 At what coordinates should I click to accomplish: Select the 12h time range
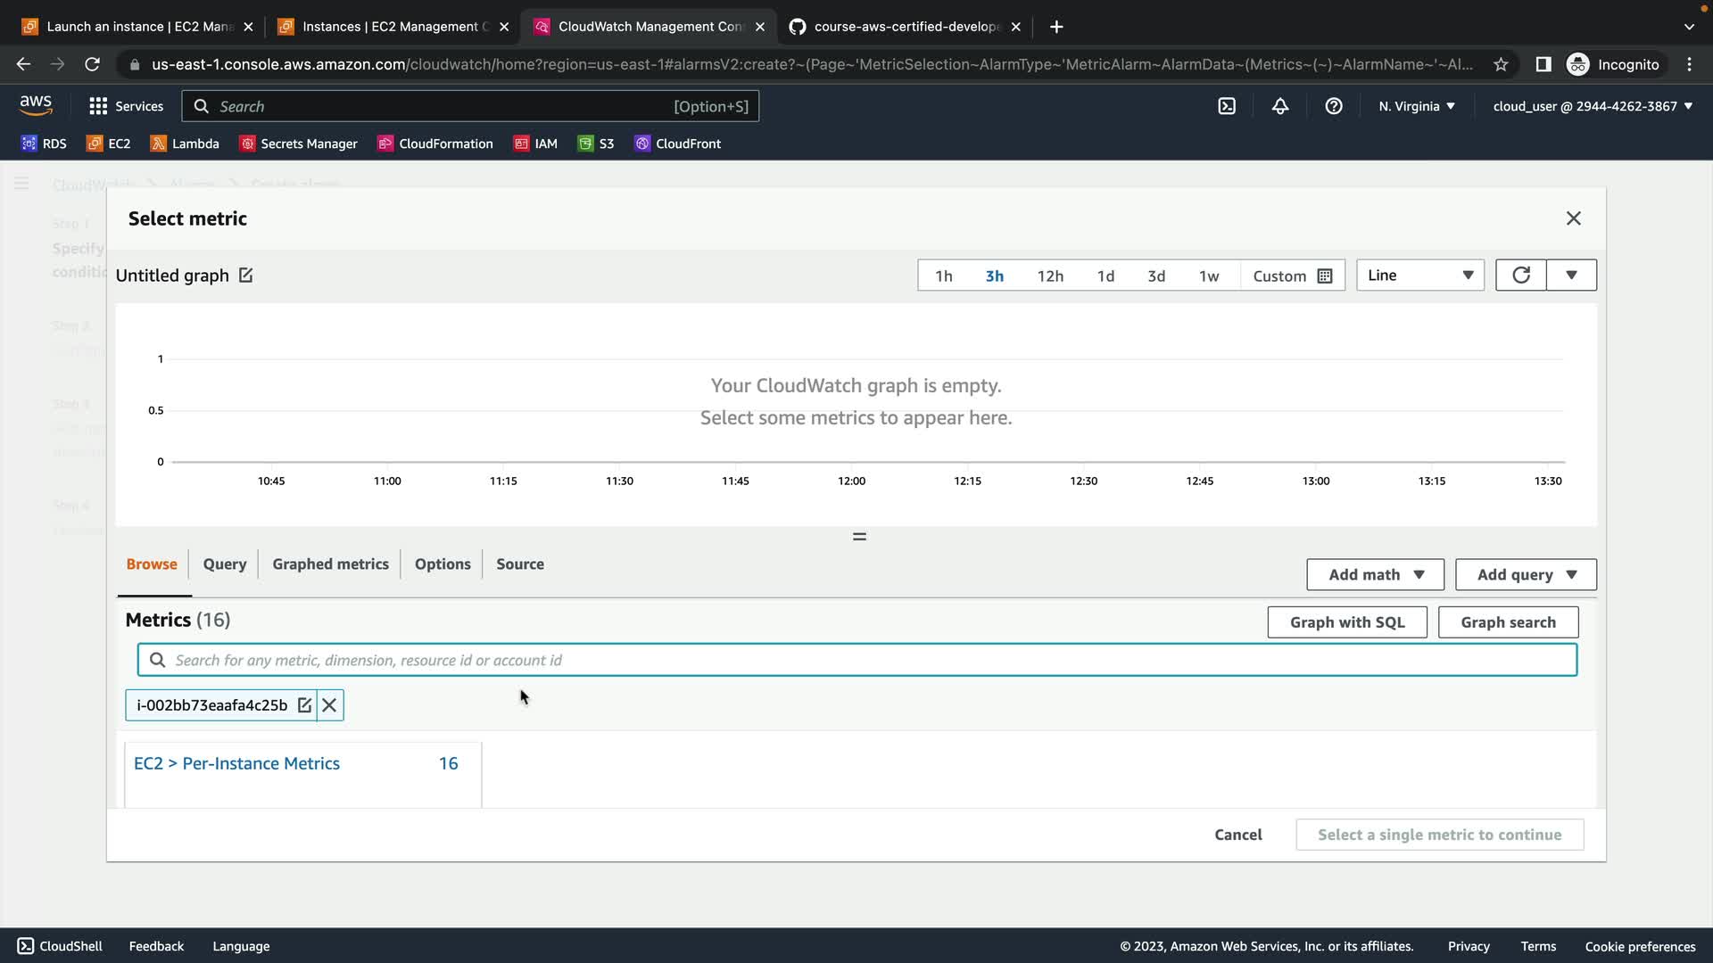tap(1050, 276)
